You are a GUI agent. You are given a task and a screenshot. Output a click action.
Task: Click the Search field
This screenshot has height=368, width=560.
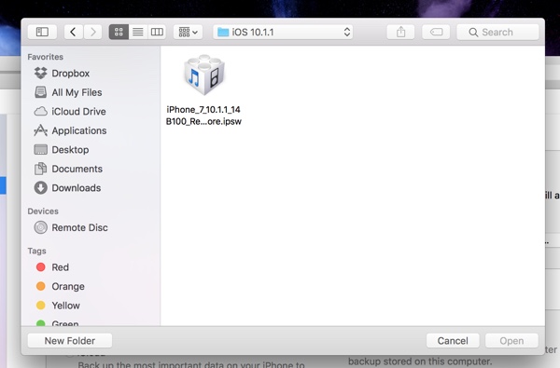[x=497, y=32]
